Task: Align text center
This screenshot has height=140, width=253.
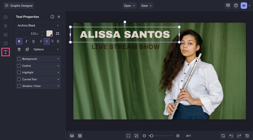Action: pos(47,41)
